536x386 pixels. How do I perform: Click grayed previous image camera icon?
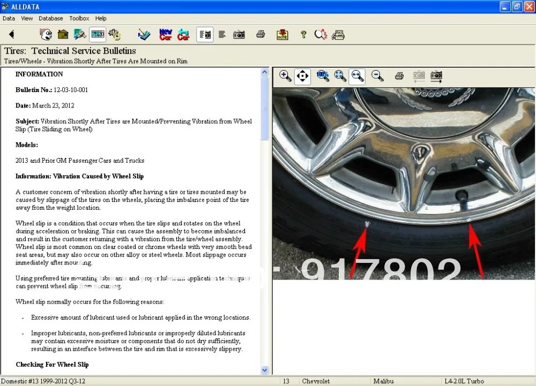tap(419, 77)
